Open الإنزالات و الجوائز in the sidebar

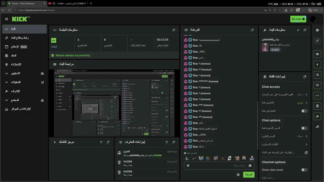[24, 109]
